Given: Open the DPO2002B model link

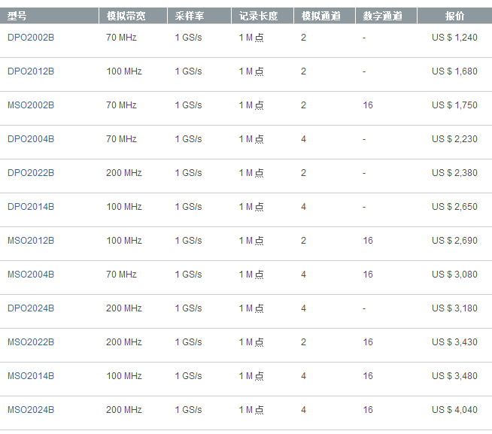Looking at the screenshot, I should pos(31,38).
